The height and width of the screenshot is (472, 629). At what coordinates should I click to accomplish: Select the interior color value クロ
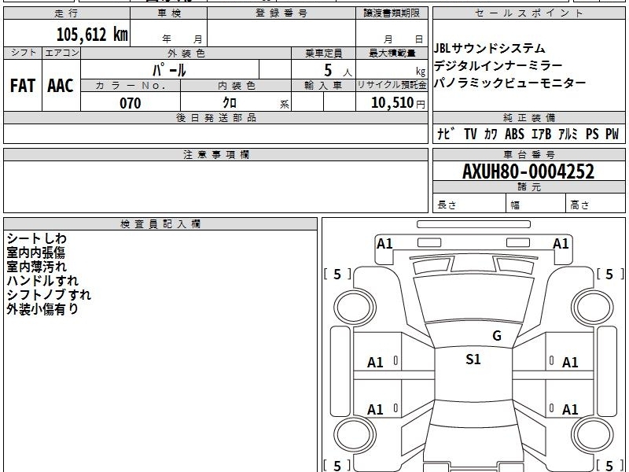coord(230,103)
